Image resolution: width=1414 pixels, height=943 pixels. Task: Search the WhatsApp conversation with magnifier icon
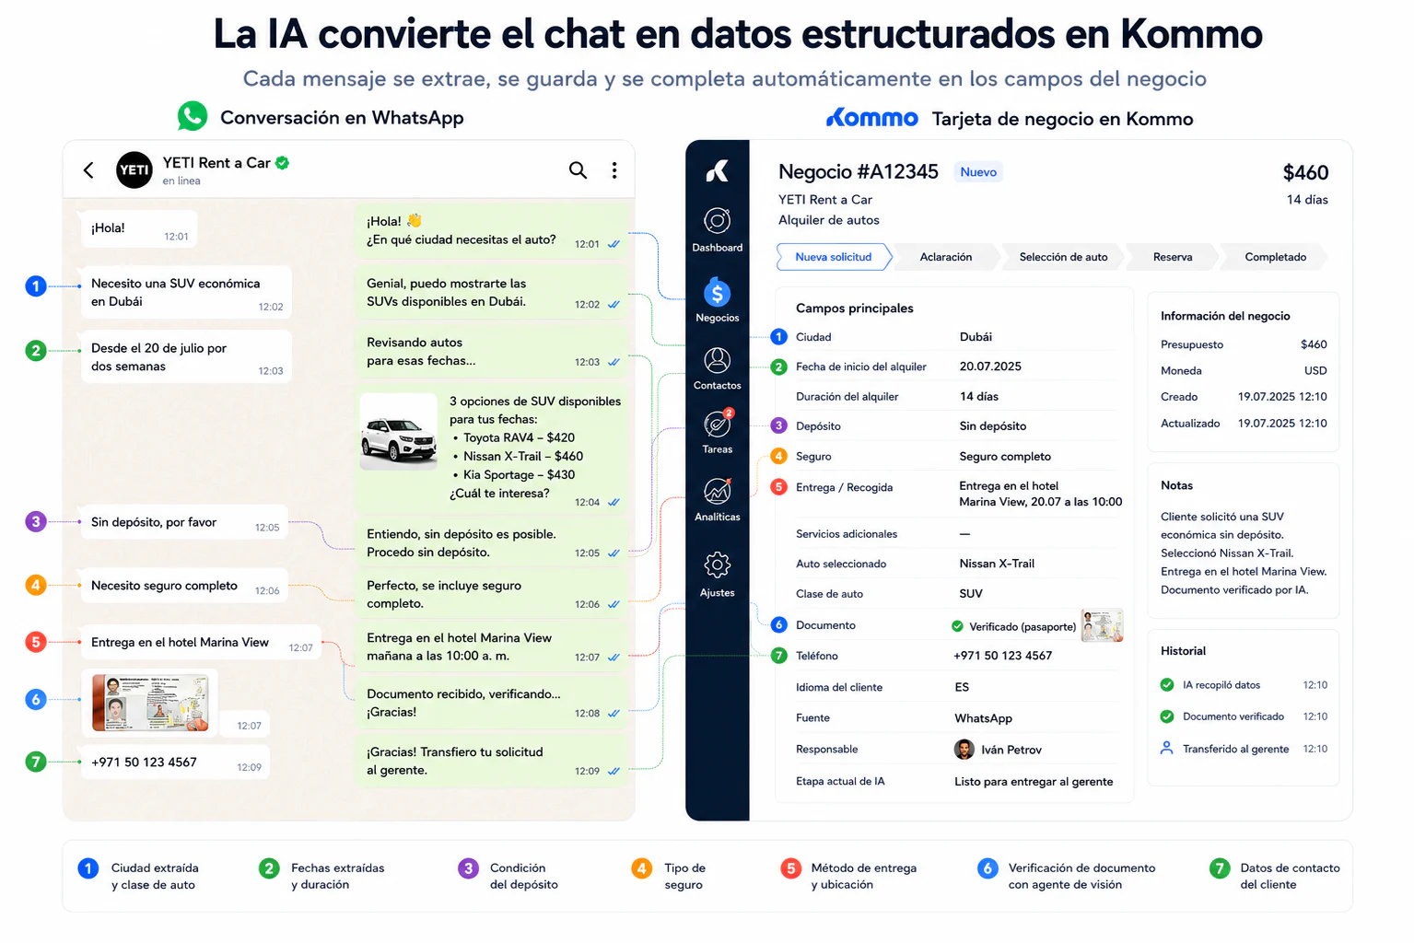point(578,170)
